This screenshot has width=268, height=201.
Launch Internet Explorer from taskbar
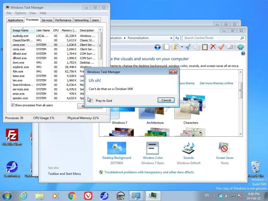(x=23, y=196)
